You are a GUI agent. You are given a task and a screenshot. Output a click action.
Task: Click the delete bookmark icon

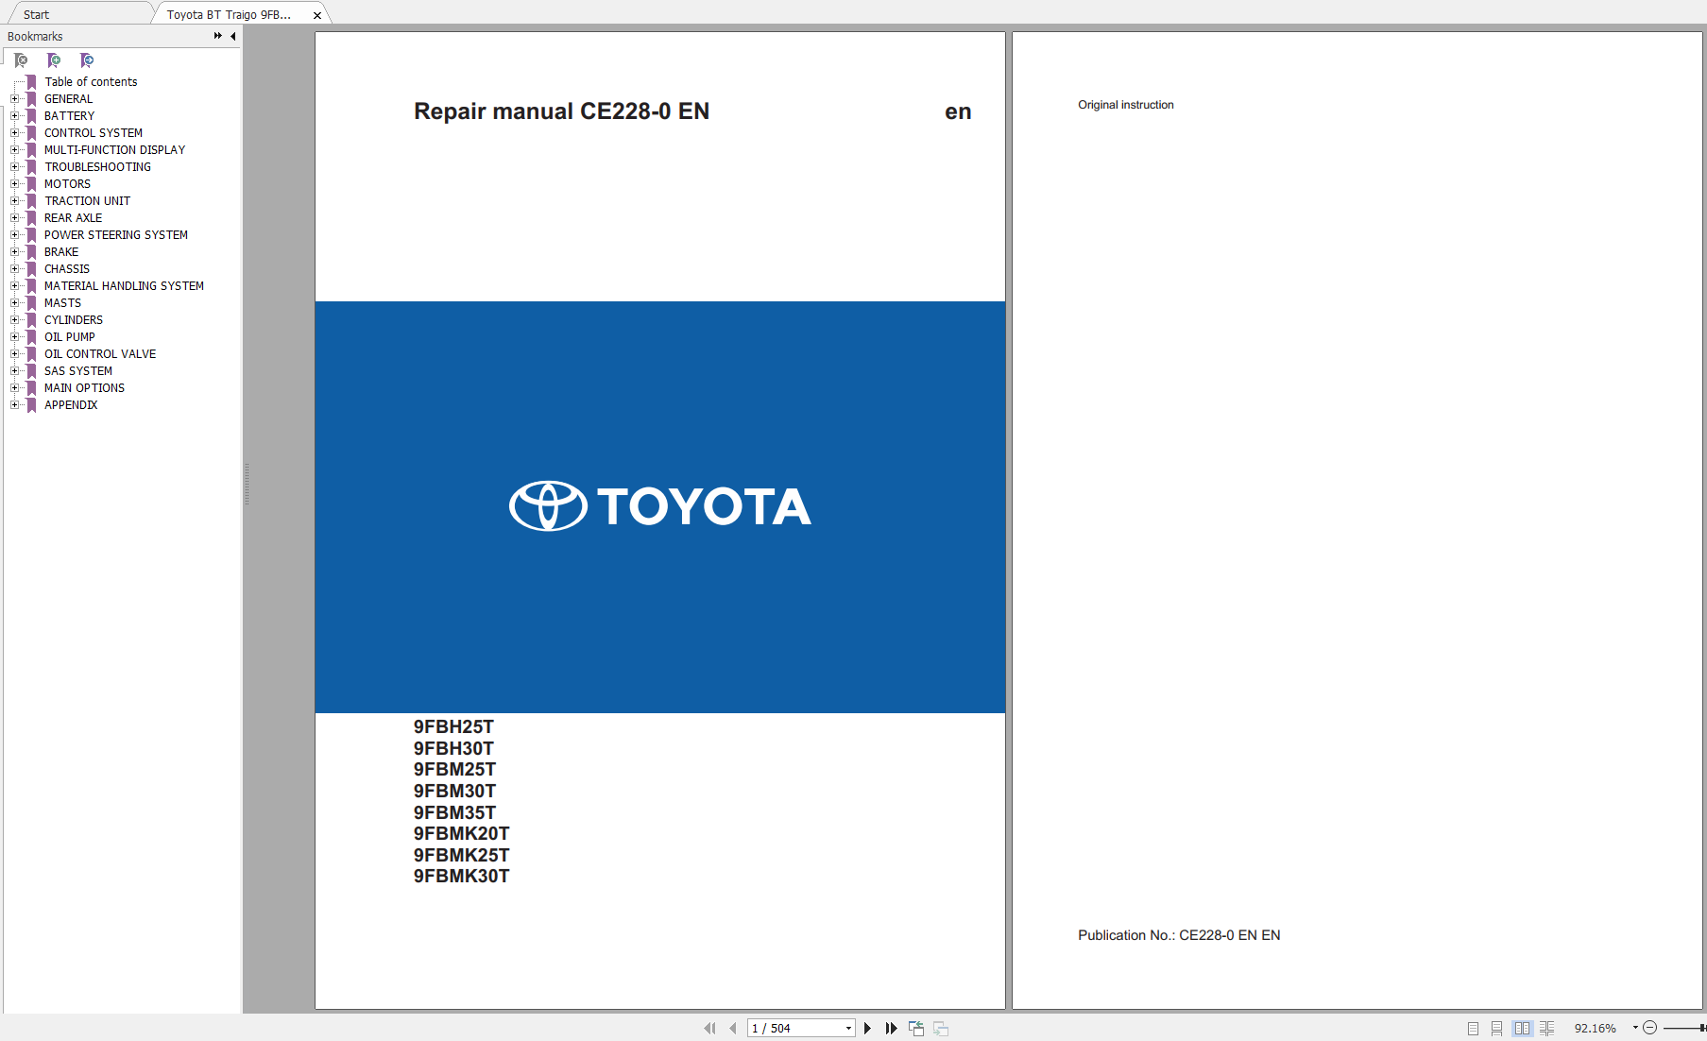click(x=21, y=60)
